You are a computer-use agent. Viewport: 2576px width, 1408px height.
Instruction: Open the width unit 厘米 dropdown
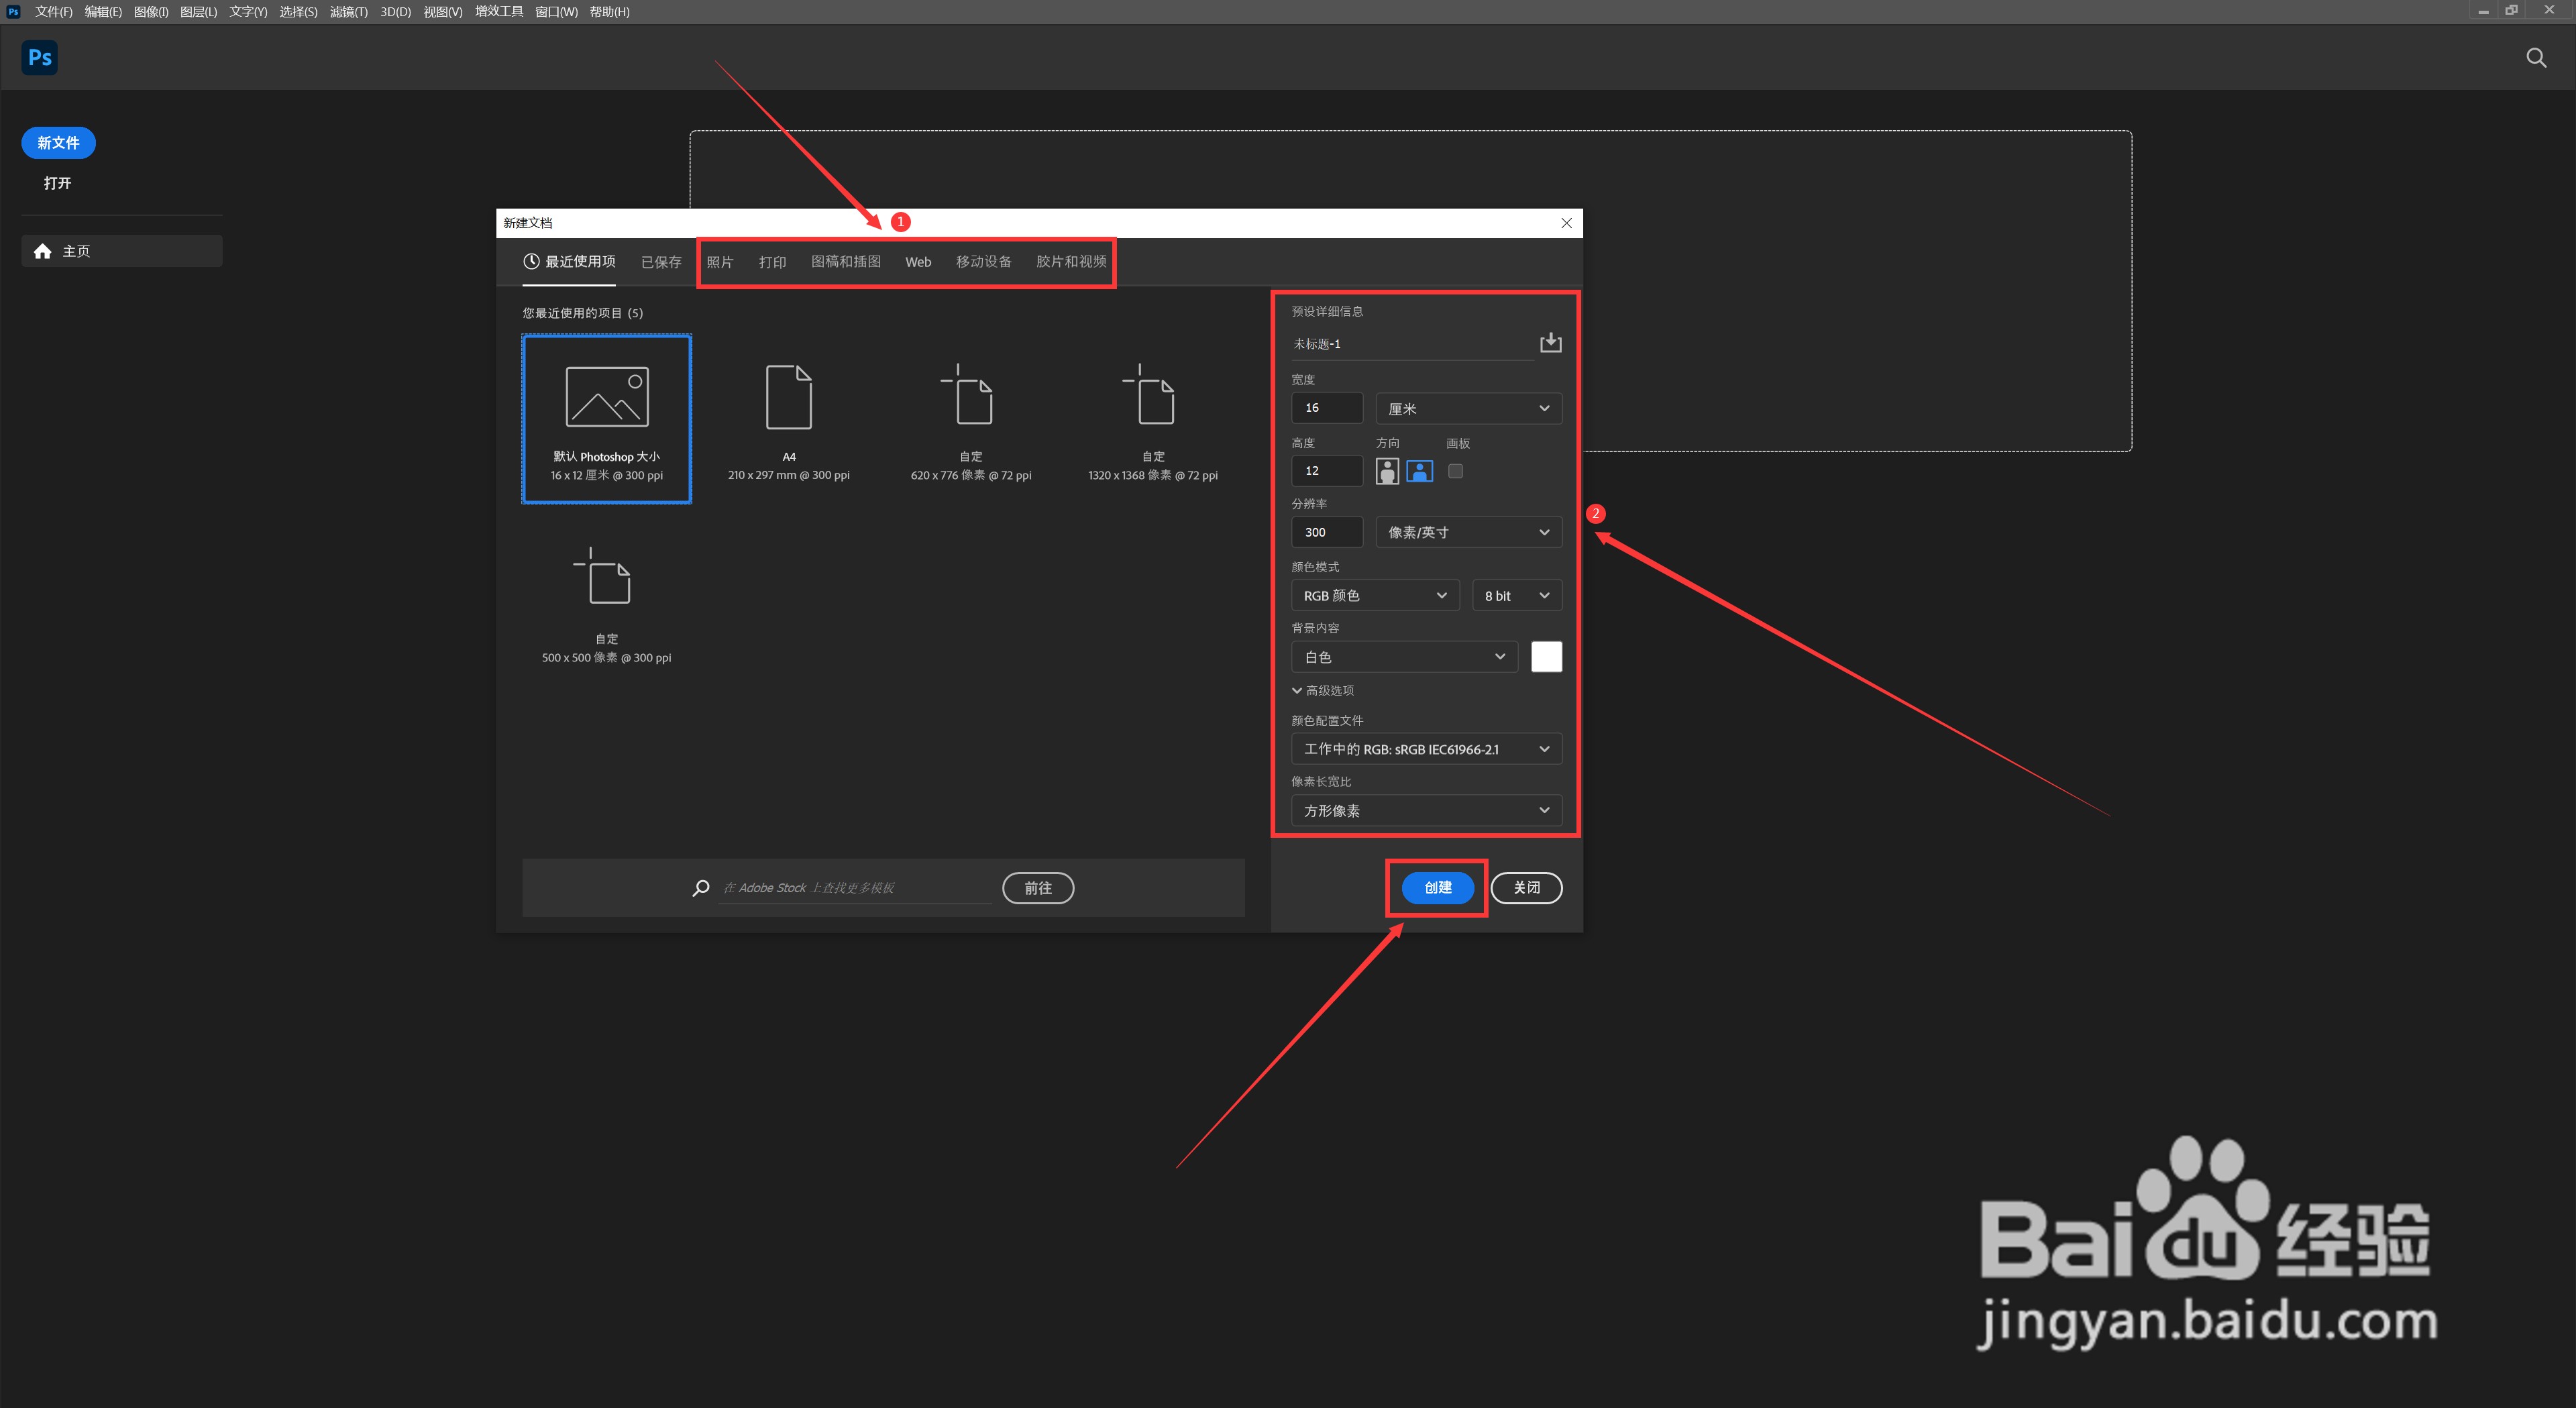(1468, 408)
